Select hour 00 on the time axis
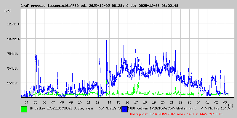This screenshot has width=237, height=118. (x=198, y=102)
